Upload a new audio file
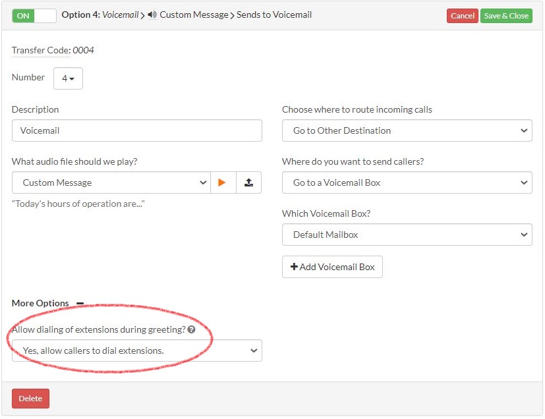This screenshot has width=545, height=419. point(248,182)
